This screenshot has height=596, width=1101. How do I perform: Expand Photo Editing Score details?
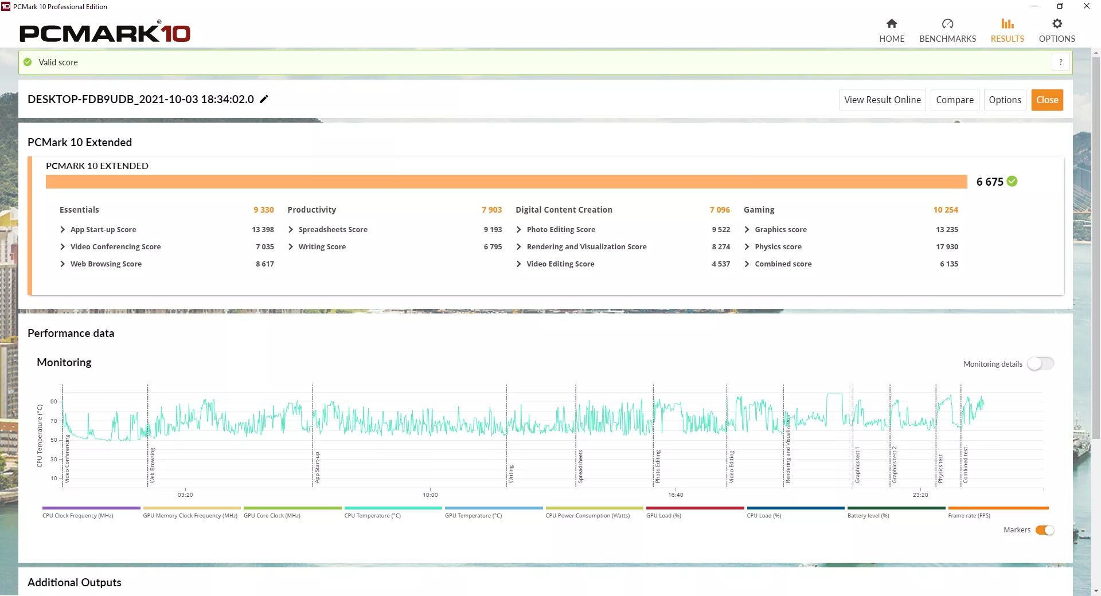pos(519,229)
